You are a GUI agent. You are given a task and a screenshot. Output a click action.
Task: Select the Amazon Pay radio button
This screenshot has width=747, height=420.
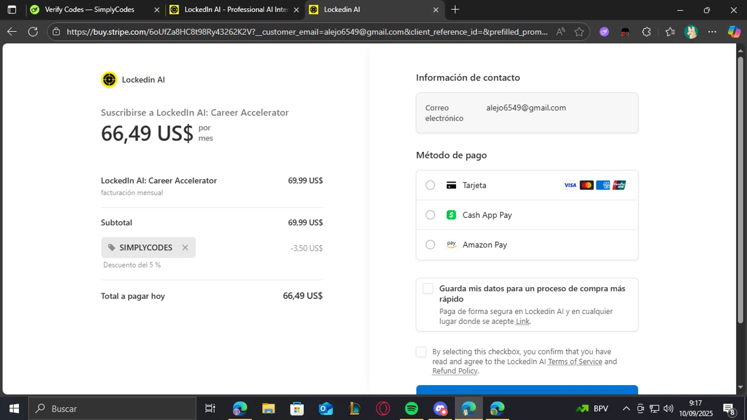430,245
